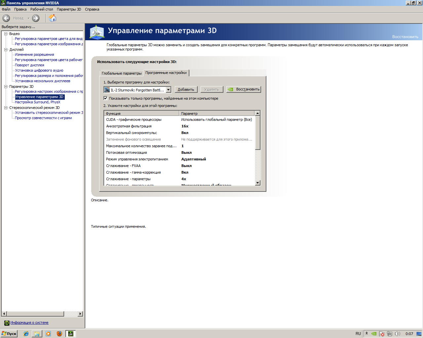
Task: Open the Справка menu
Action: coord(92,9)
